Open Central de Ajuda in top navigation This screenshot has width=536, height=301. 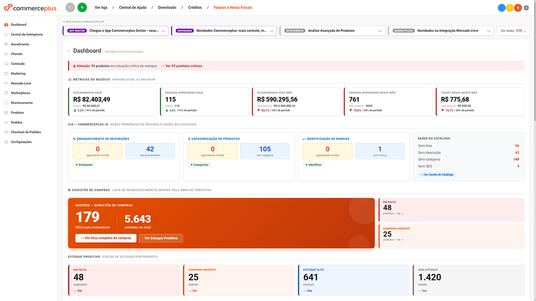pyautogui.click(x=132, y=8)
